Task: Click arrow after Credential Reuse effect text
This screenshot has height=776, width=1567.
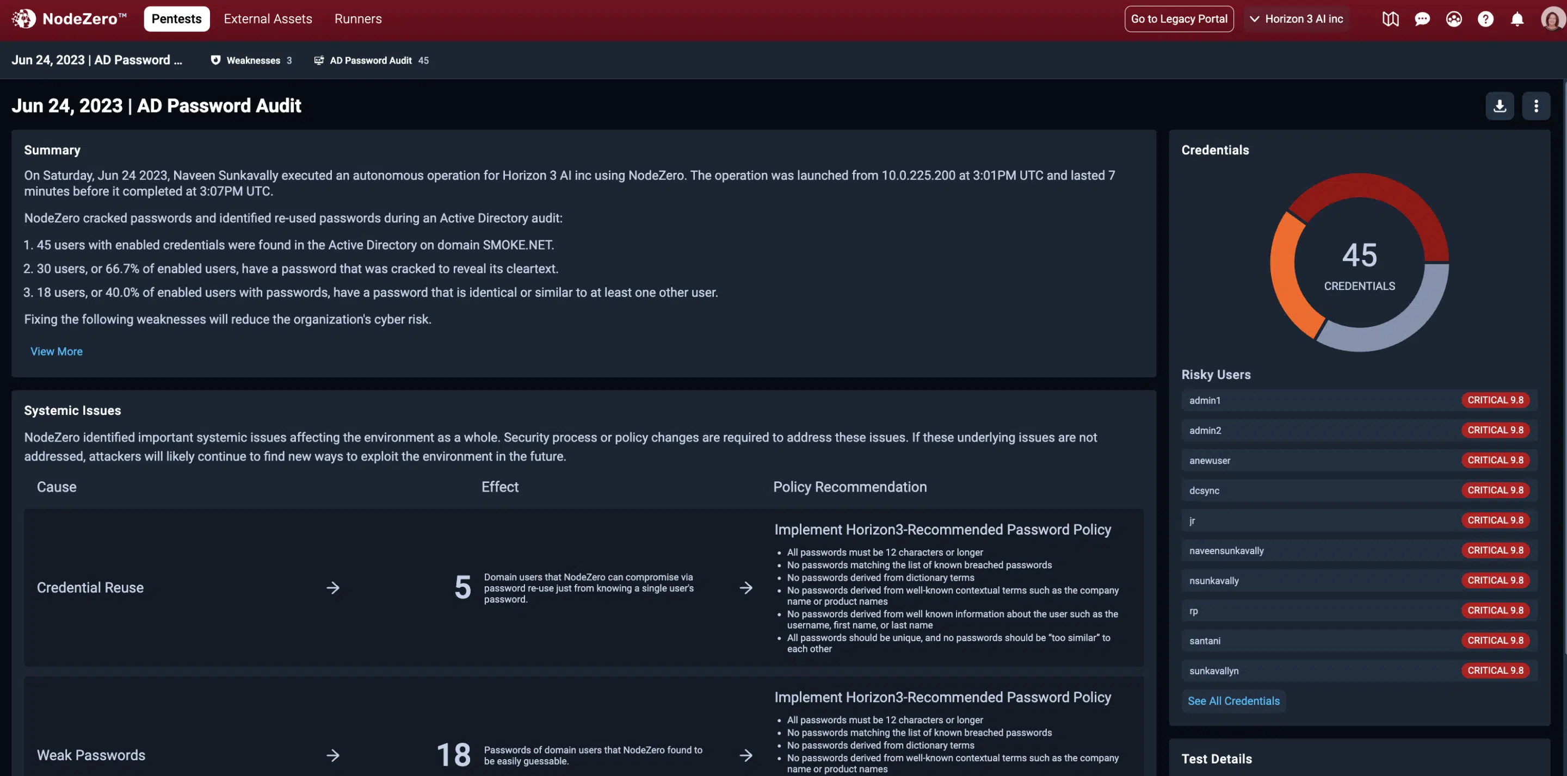Action: (x=746, y=587)
